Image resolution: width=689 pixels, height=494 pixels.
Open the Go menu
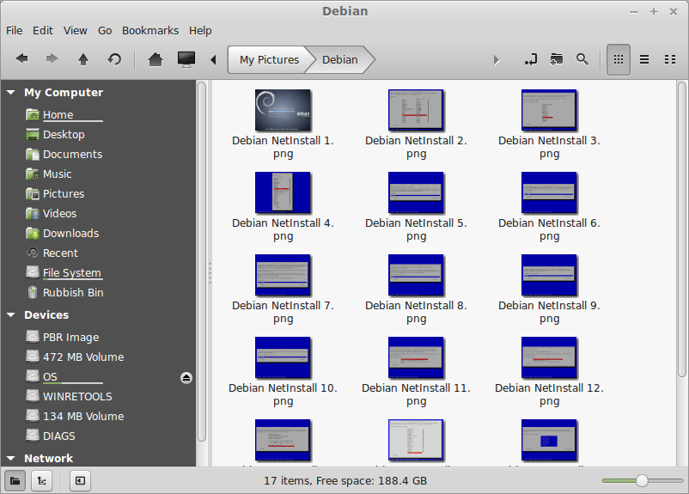pyautogui.click(x=105, y=30)
